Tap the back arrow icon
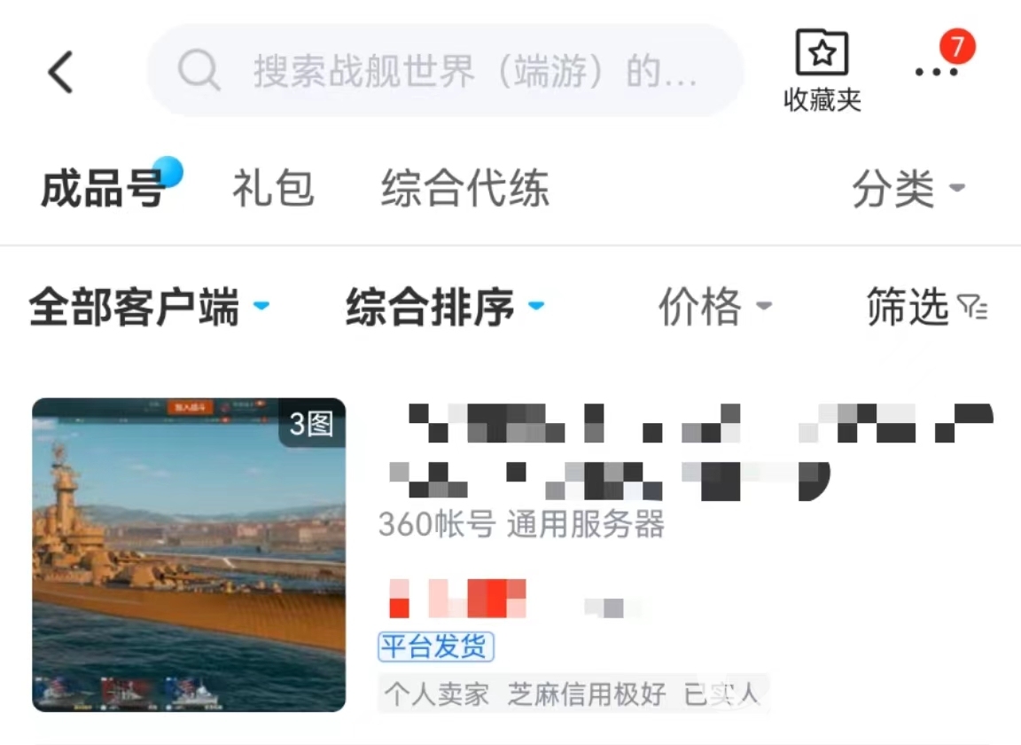The image size is (1021, 745). (60, 72)
